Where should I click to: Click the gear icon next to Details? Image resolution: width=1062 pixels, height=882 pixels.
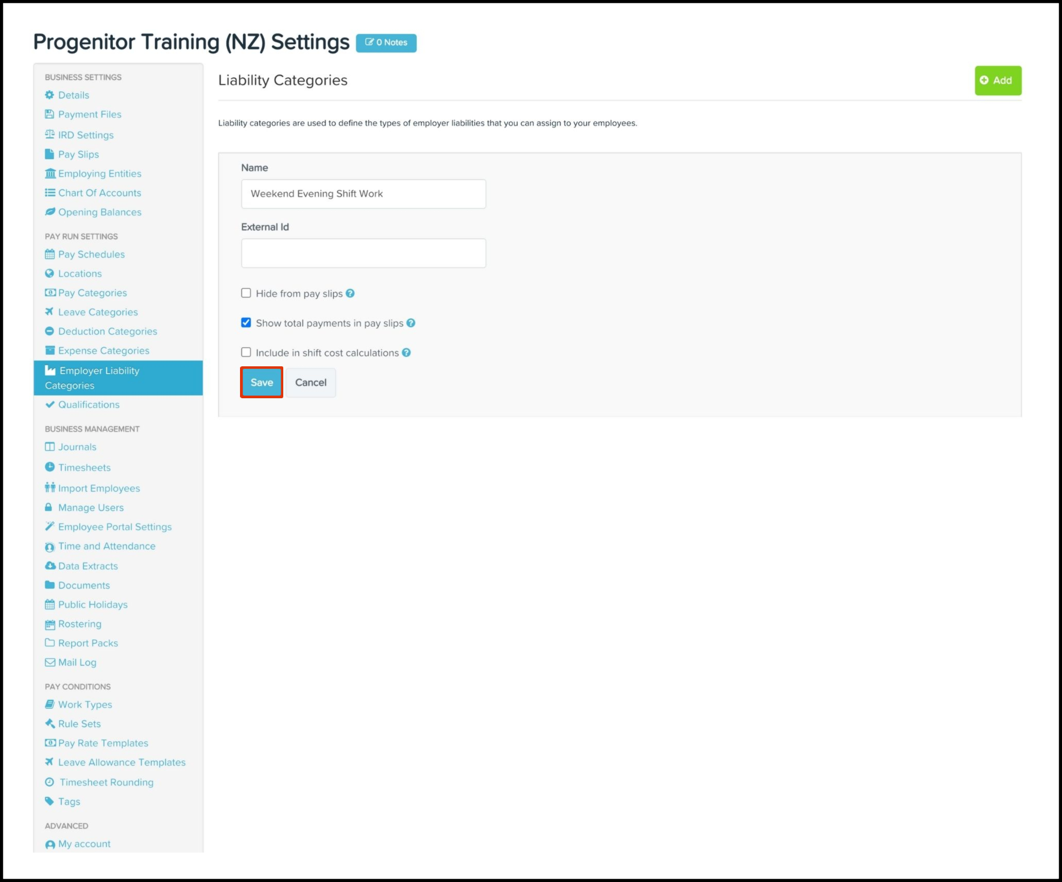pyautogui.click(x=49, y=95)
